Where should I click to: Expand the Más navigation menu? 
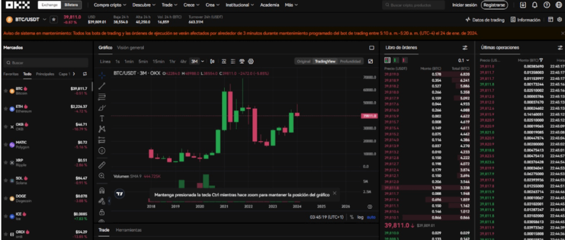point(291,5)
